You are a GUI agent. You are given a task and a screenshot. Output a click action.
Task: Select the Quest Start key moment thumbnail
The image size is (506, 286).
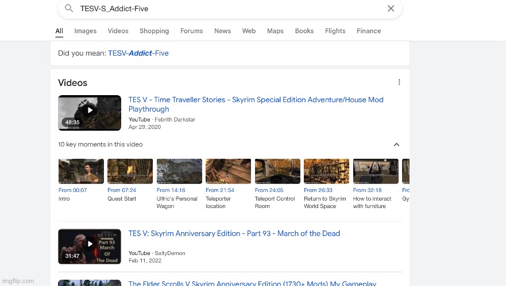[x=130, y=171]
